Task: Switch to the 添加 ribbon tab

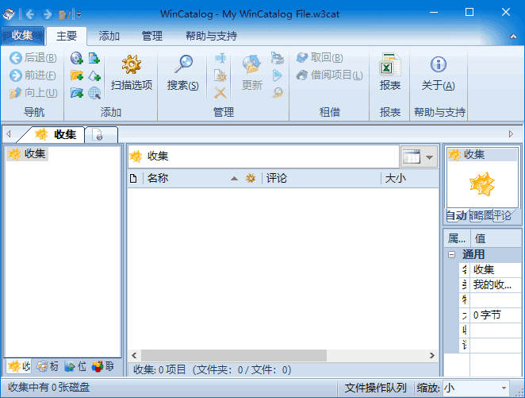Action: (109, 36)
